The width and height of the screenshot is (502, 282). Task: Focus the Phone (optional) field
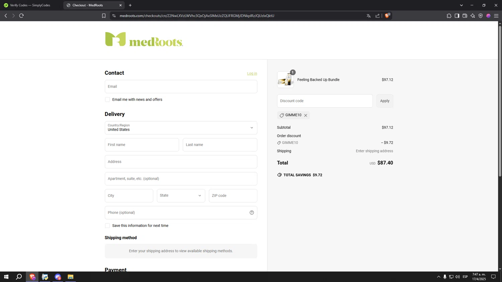tap(181, 213)
